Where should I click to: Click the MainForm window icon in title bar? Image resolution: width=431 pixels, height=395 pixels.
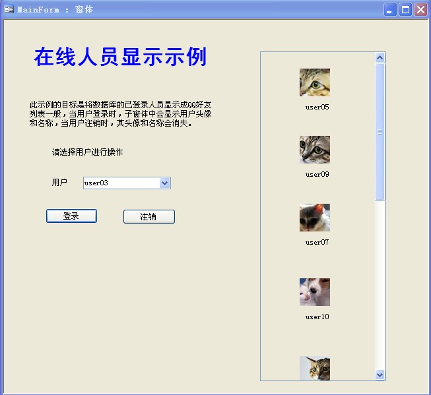coord(9,10)
